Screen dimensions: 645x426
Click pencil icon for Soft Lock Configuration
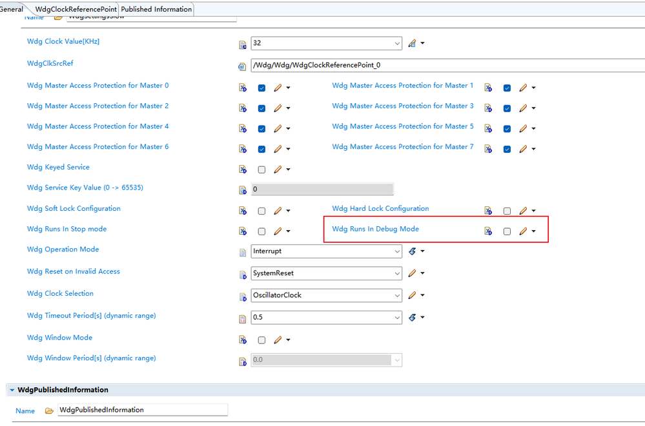(278, 211)
